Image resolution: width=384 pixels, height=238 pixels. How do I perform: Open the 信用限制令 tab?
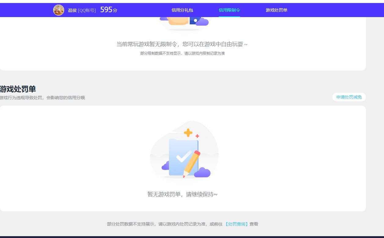pos(229,10)
